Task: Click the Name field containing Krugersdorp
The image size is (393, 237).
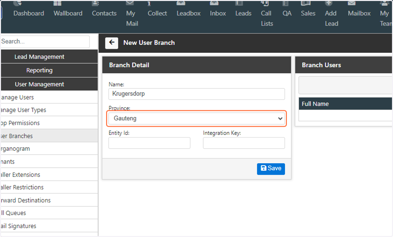Action: click(x=196, y=94)
